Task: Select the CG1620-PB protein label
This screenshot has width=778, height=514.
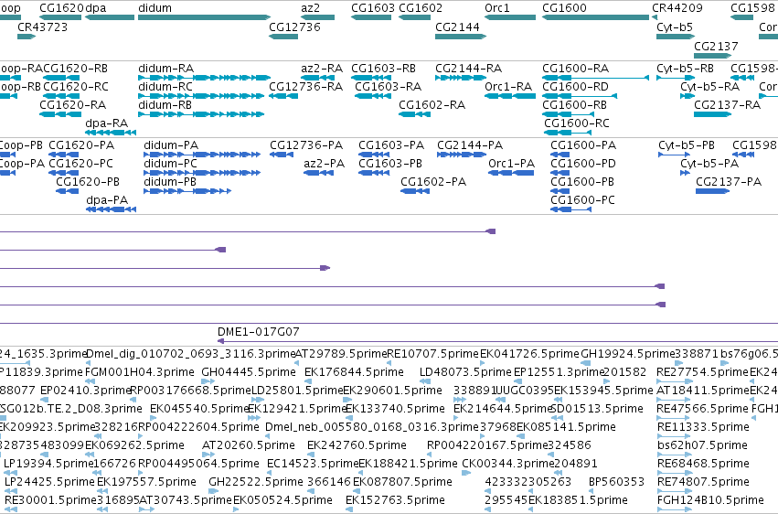Action: 88,182
